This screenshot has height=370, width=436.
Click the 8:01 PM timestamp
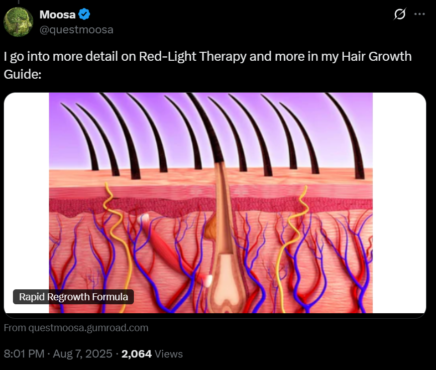tap(24, 354)
